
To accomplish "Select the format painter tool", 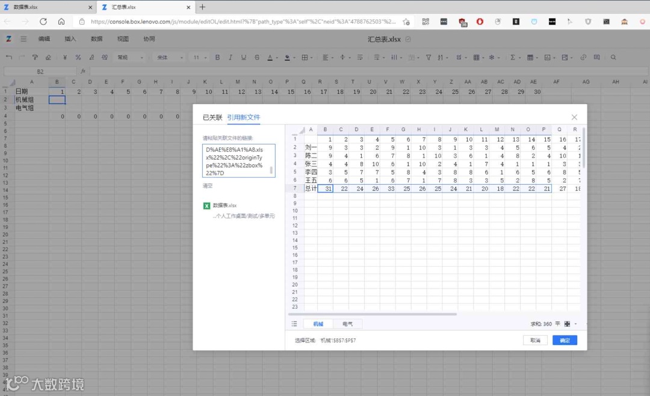I will (x=35, y=57).
